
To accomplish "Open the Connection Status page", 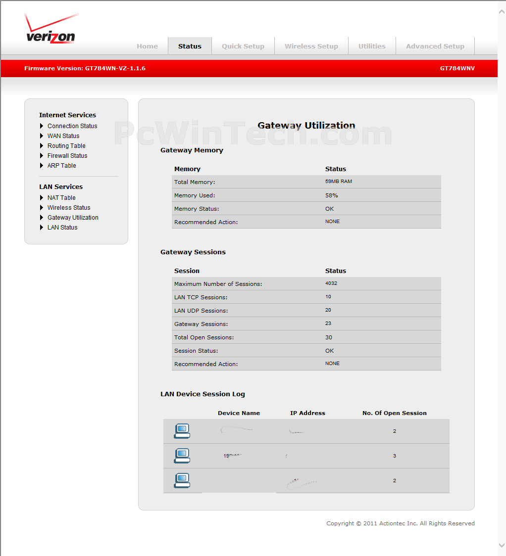I will tap(72, 126).
